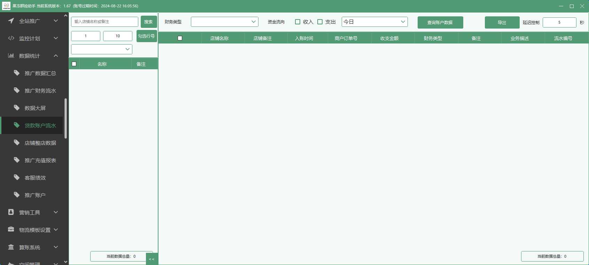
Task: Click the shop name search input field
Action: 104,22
